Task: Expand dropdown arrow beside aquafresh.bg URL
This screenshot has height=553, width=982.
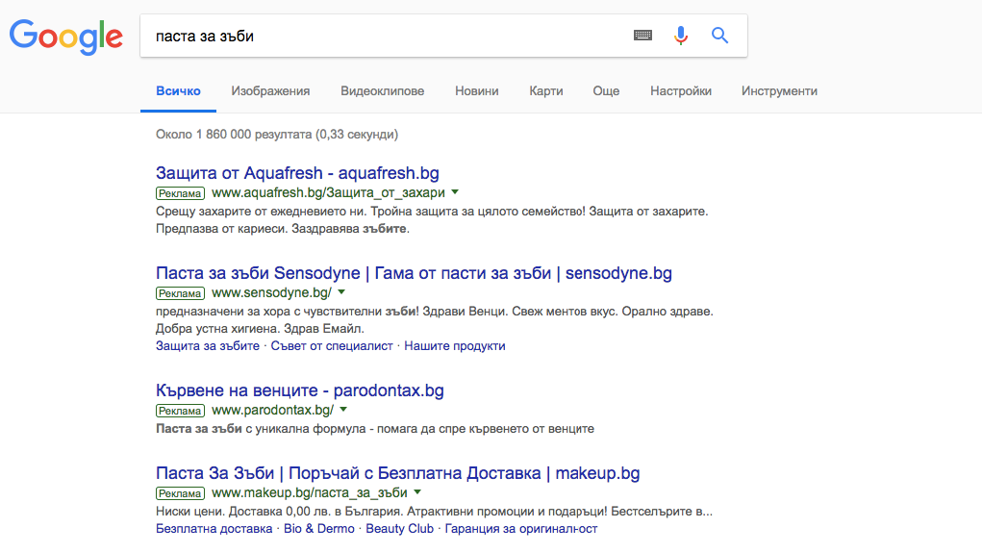Action: click(x=455, y=192)
